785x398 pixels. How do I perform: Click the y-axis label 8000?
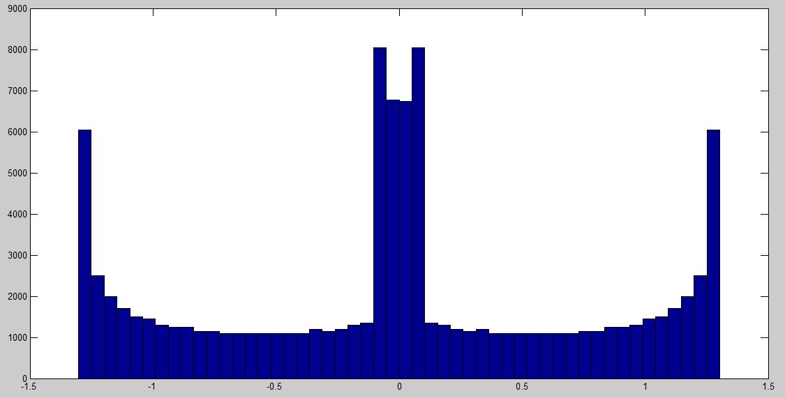17,50
